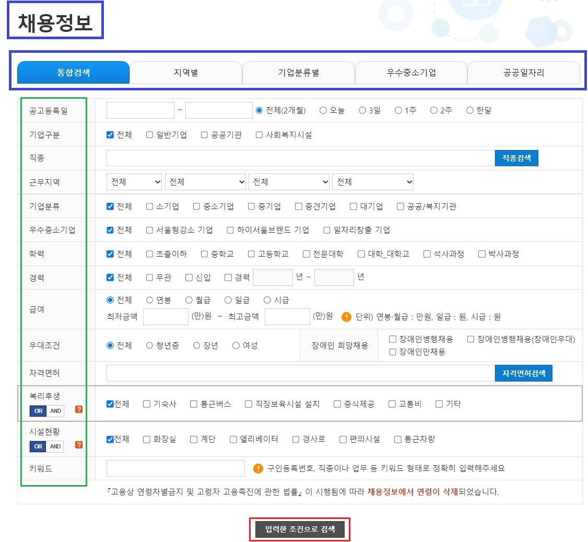Uncheck 전체 in the 기업구분 row
Image resolution: width=588 pixels, height=542 pixels.
click(110, 135)
